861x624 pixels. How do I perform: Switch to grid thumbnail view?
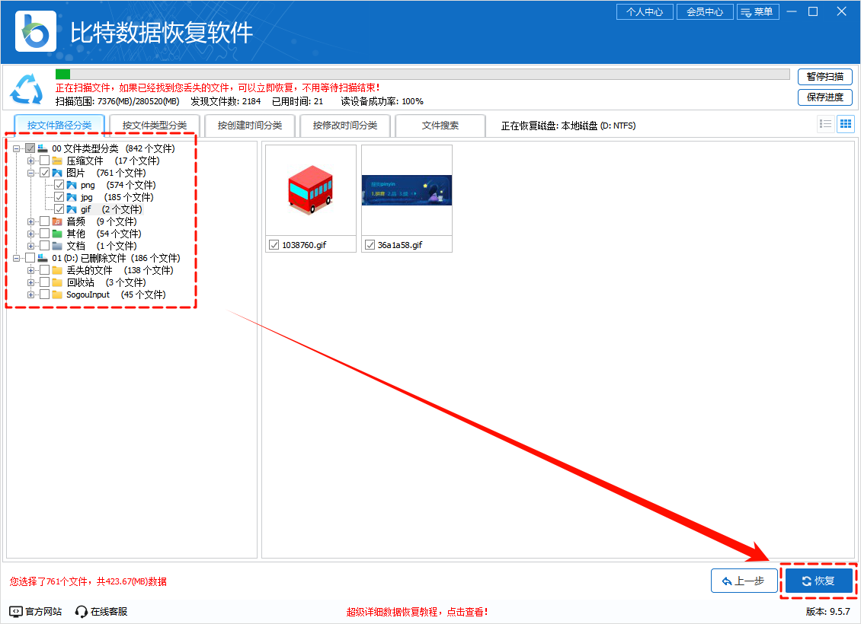[844, 123]
